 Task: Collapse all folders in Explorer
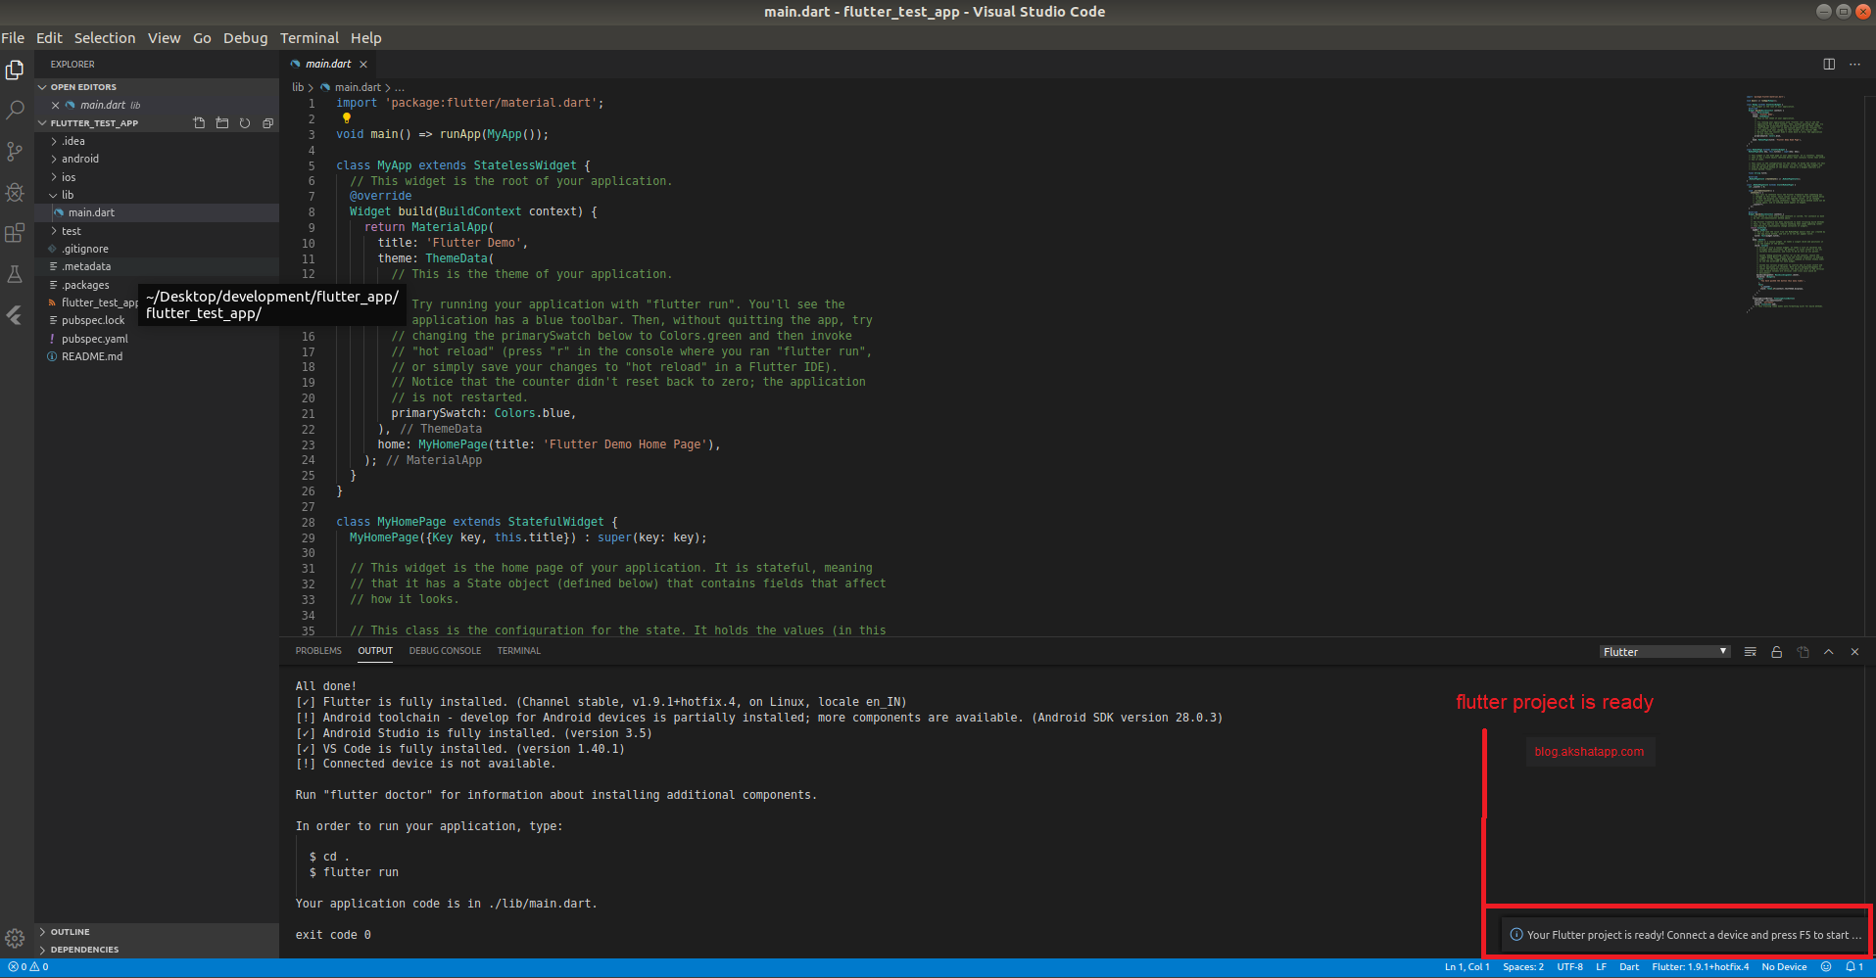point(267,122)
